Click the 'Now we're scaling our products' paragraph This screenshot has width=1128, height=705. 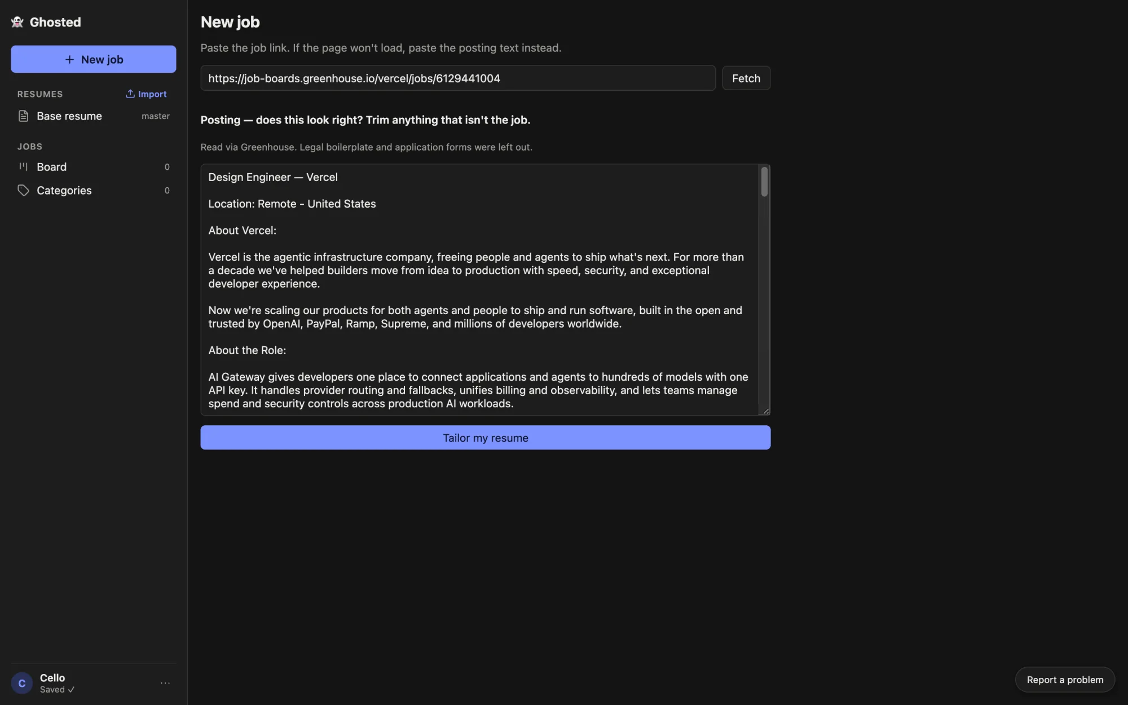475,317
